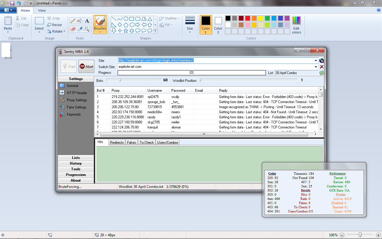
Task: Open the Brushes dropdown arrow
Action: click(x=100, y=32)
